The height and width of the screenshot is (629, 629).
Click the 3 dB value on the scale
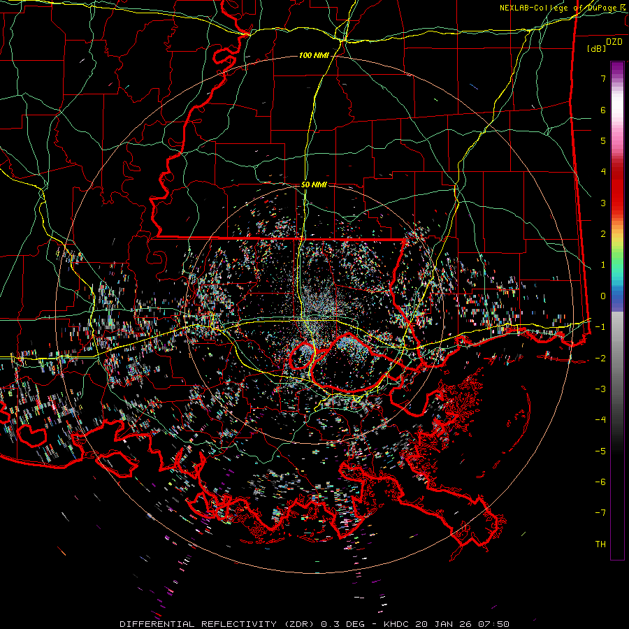click(x=603, y=203)
